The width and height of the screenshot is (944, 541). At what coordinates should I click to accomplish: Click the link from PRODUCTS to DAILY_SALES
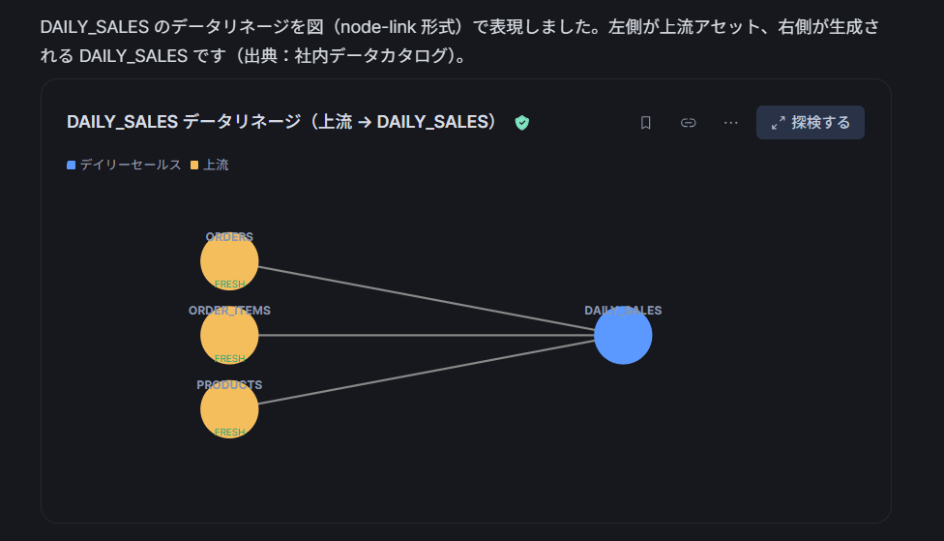[427, 373]
